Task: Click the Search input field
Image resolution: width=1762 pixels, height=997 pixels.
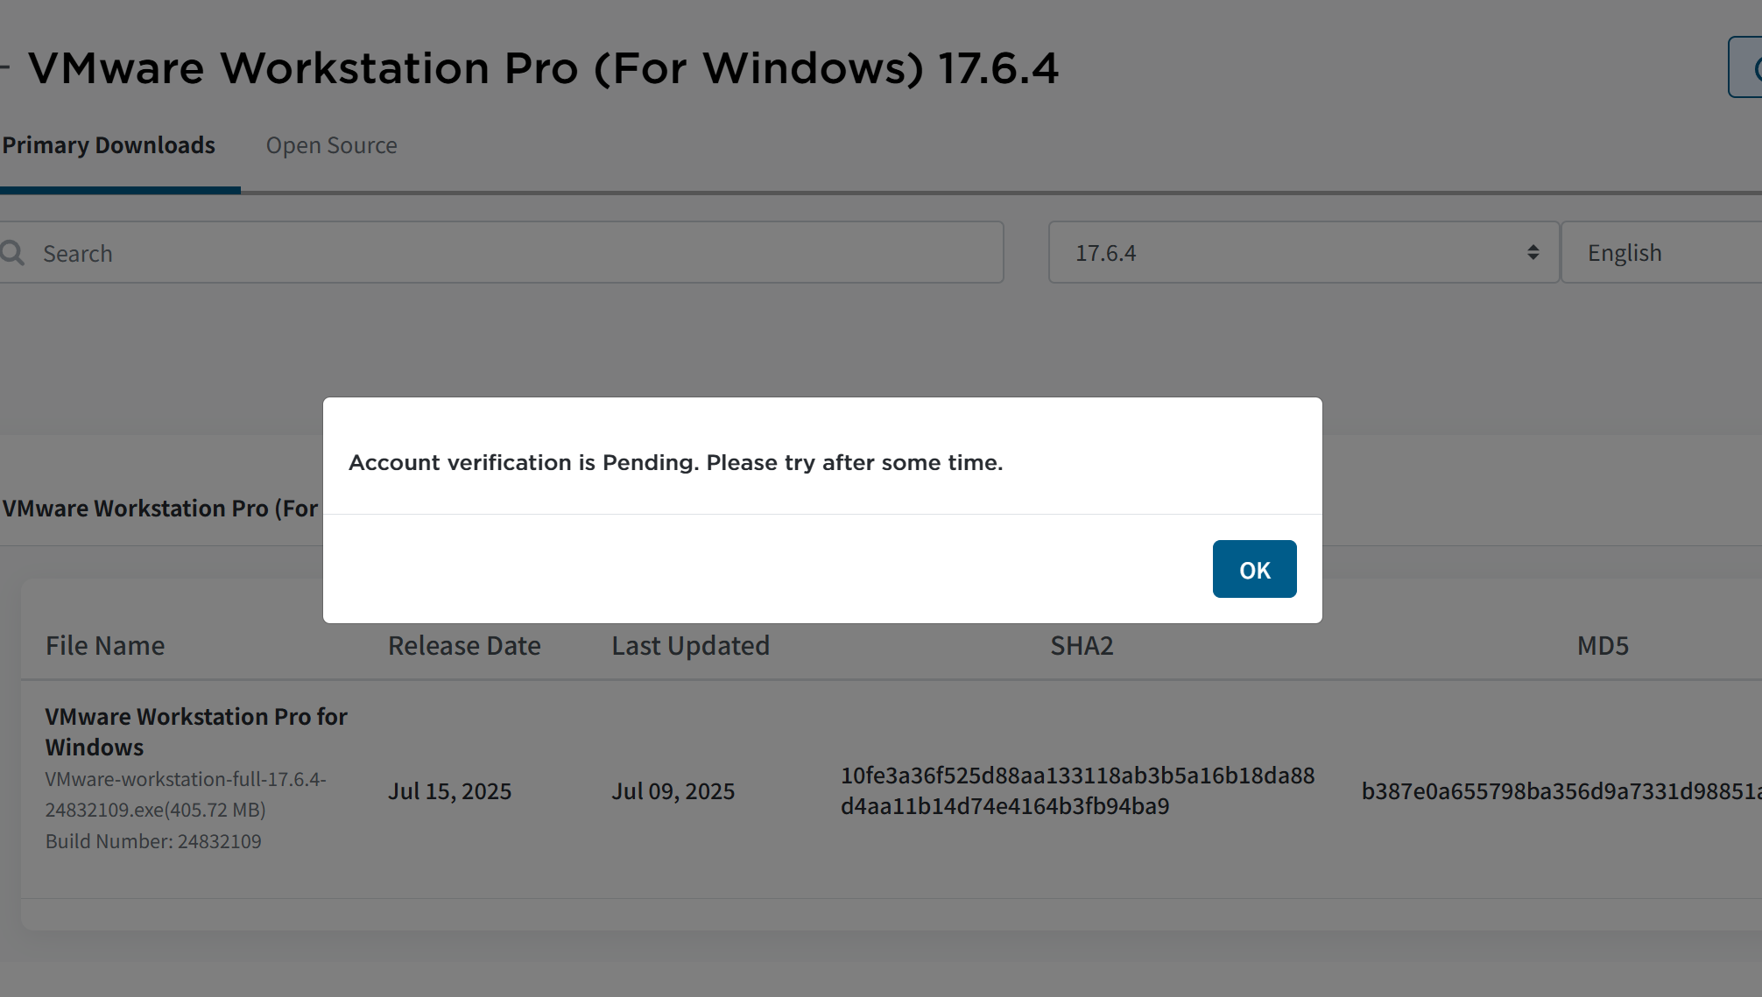Action: [502, 252]
